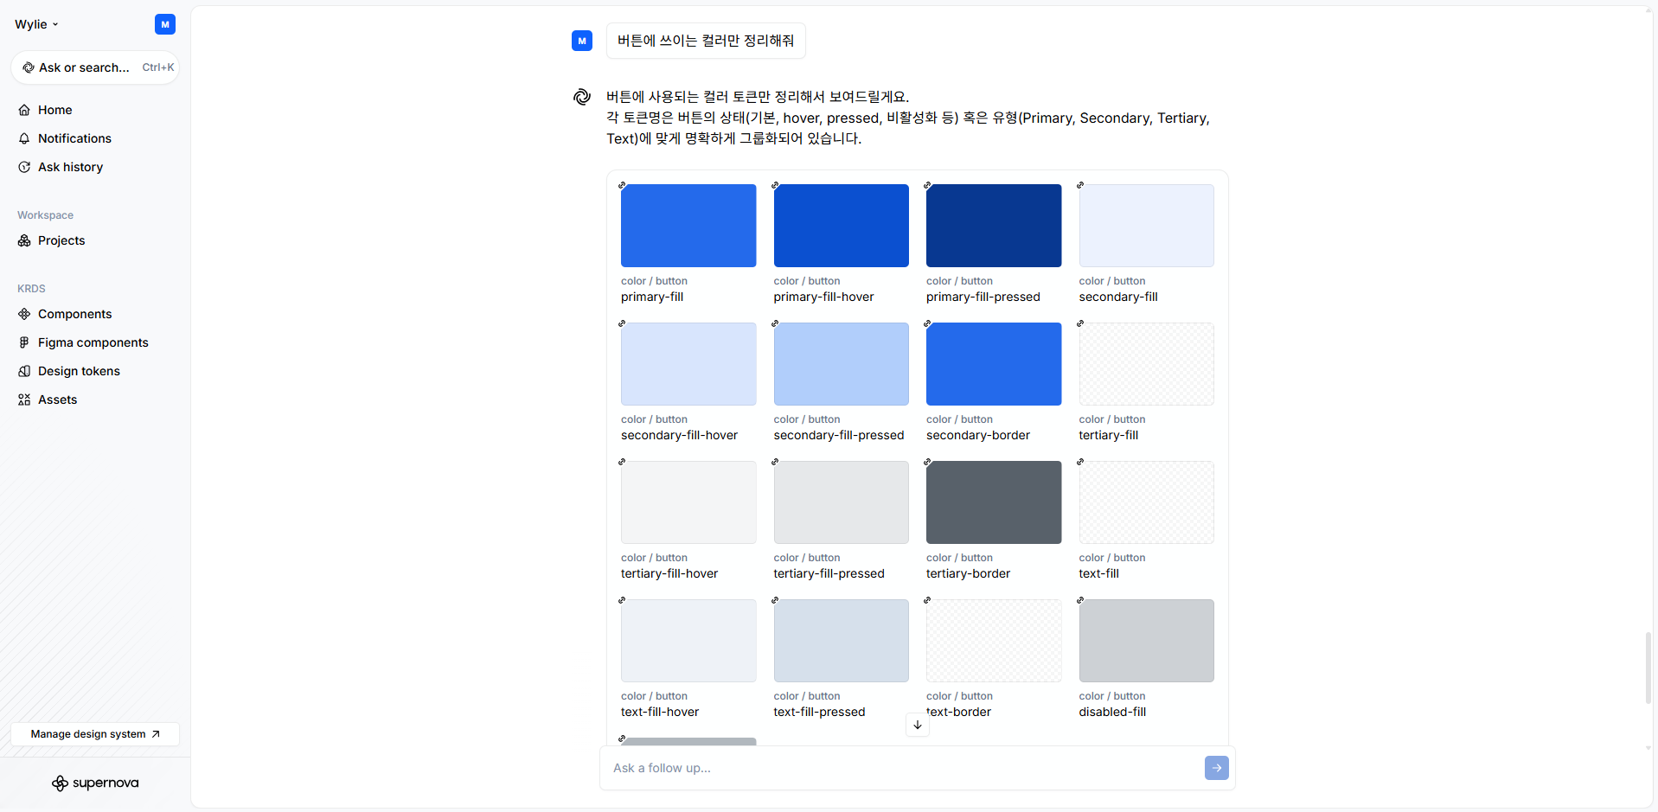Open Figma components page
The height and width of the screenshot is (812, 1658).
tap(93, 342)
